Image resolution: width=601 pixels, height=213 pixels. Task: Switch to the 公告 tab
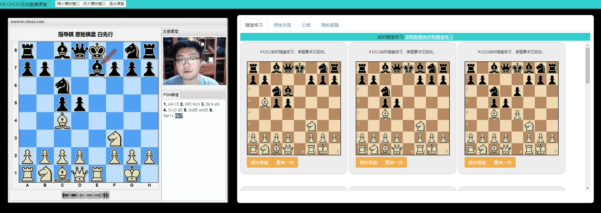[306, 25]
